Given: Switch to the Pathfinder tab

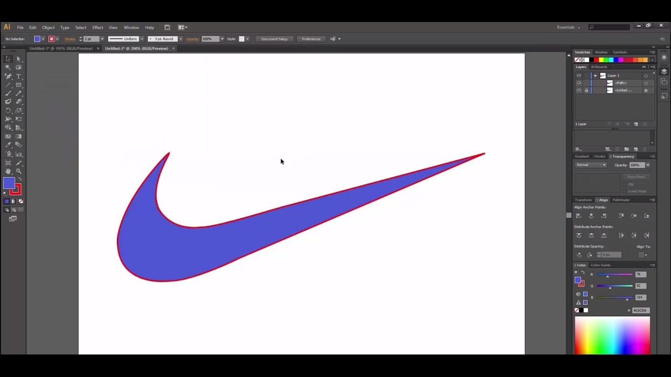Looking at the screenshot, I should [621, 200].
